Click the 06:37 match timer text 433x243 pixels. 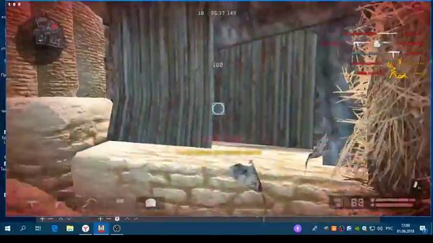point(218,13)
